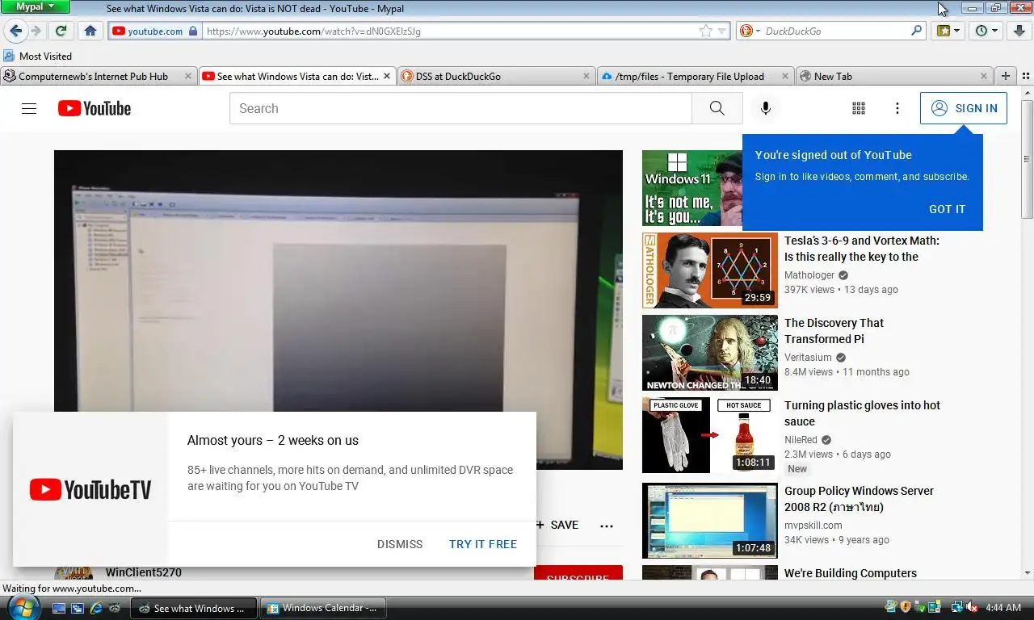Click the search magnifier in the DuckDuckGo box
The width and height of the screenshot is (1034, 620).
[916, 31]
